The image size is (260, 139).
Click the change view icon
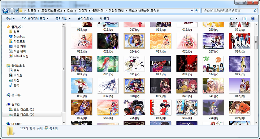231,18
